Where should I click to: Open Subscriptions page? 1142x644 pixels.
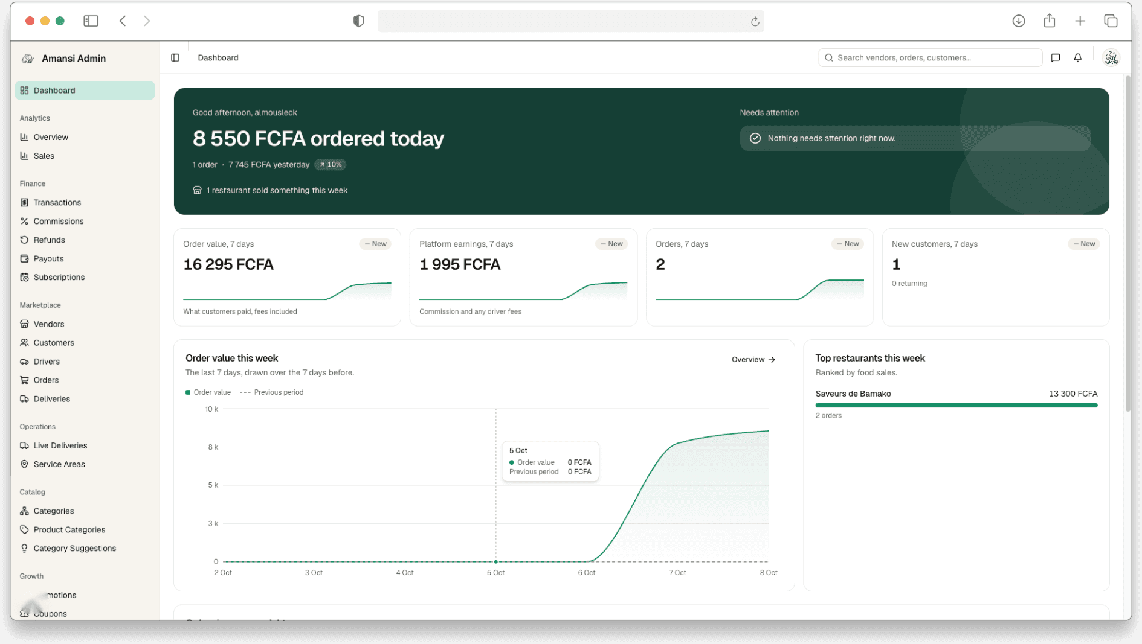(x=85, y=278)
